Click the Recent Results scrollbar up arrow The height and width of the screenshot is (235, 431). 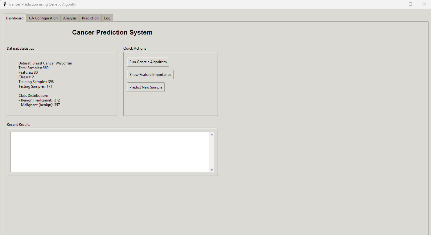(x=212, y=134)
